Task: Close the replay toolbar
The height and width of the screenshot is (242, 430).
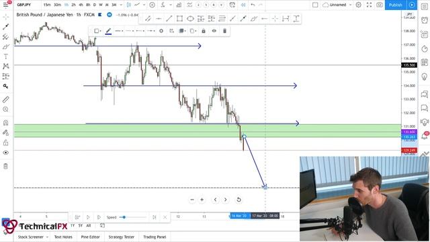Action: tap(165, 217)
